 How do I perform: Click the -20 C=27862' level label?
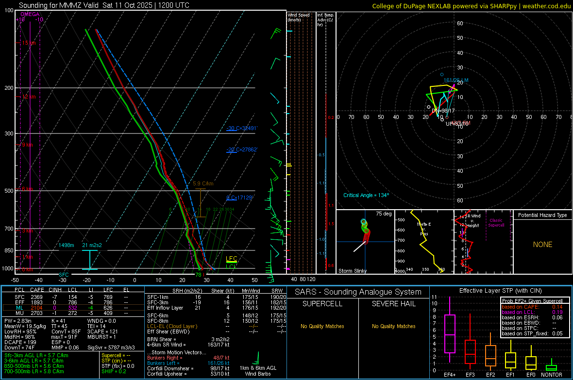click(x=241, y=149)
